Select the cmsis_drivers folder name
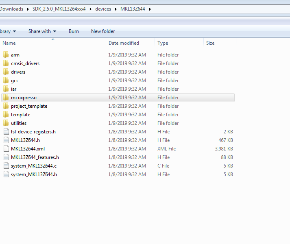 [25, 63]
